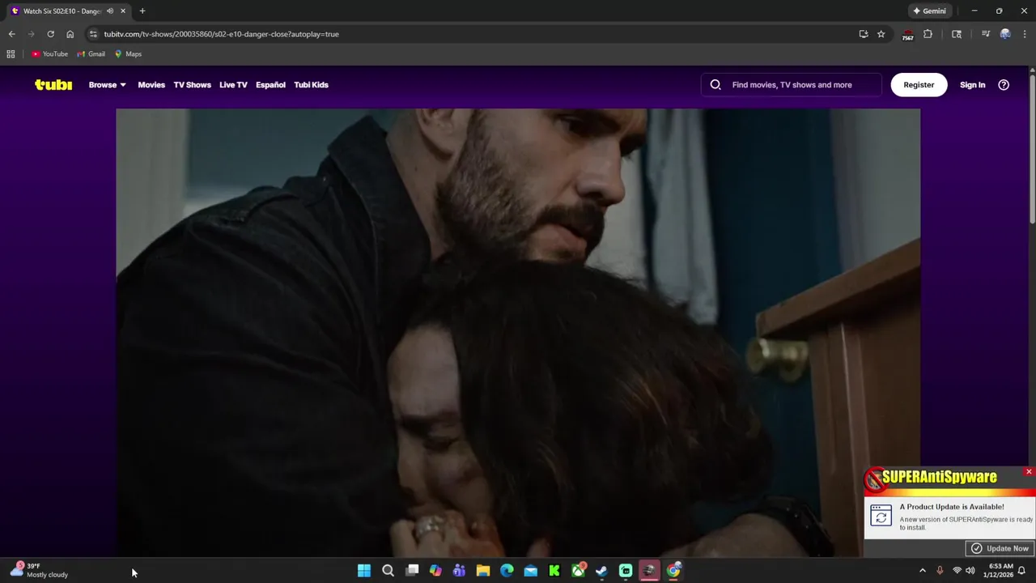1036x583 pixels.
Task: Open the green K app on taskbar
Action: coord(554,571)
